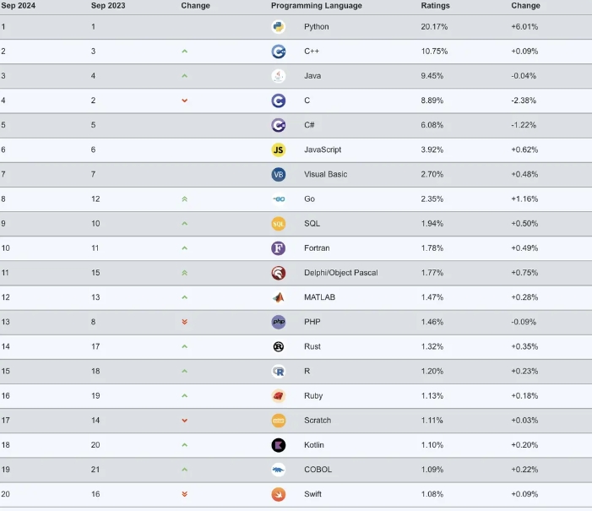Viewport: 592px width, 511px height.
Task: Click the Programming Language column header
Action: click(316, 6)
